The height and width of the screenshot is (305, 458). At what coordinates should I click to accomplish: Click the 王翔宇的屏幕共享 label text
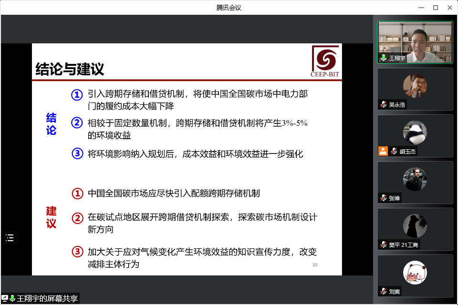[x=47, y=299]
